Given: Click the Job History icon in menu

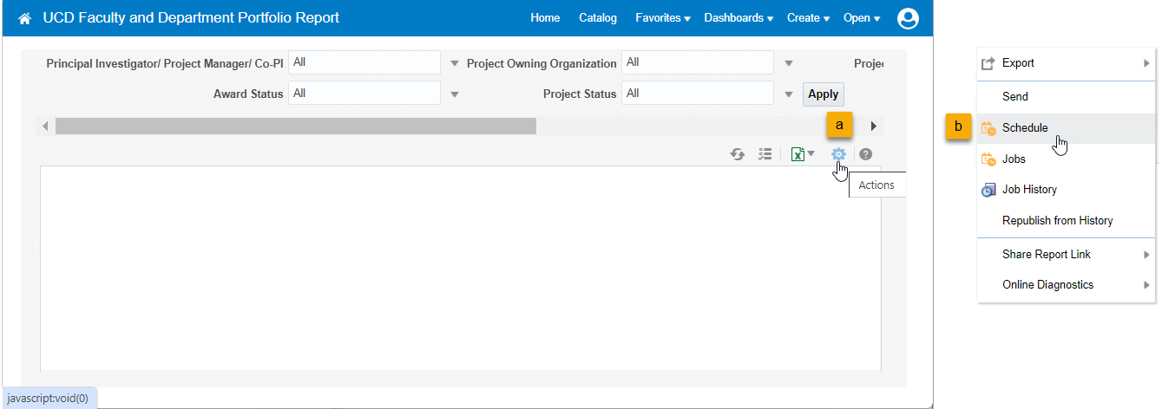Looking at the screenshot, I should coord(988,190).
